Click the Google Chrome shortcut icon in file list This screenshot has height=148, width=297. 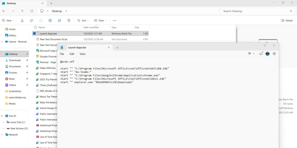pos(37,56)
